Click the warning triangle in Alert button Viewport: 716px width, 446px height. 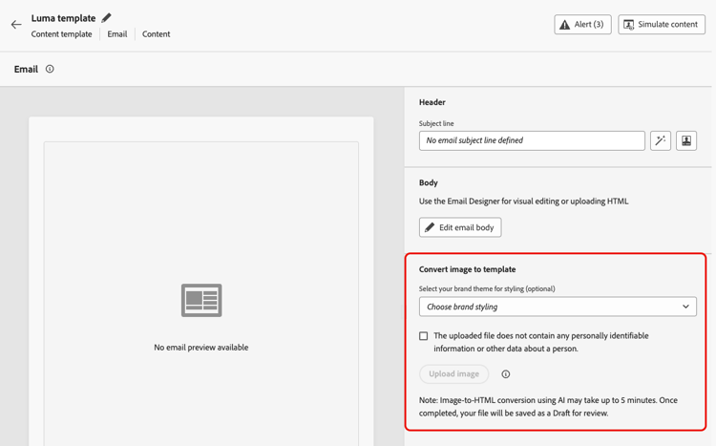[565, 25]
